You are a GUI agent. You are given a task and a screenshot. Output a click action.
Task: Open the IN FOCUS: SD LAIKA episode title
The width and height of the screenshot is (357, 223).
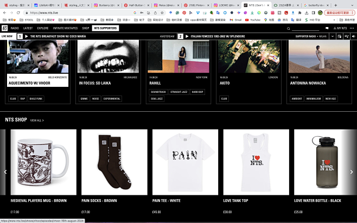tap(95, 83)
